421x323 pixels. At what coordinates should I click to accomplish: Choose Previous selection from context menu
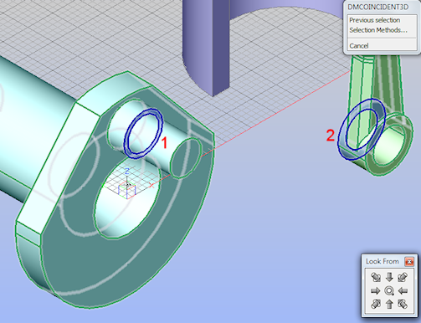pyautogui.click(x=375, y=20)
